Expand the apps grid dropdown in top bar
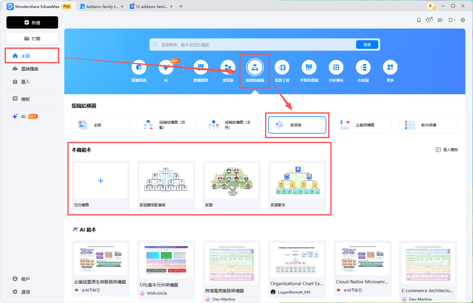Image resolution: width=473 pixels, height=303 pixels. [x=440, y=20]
